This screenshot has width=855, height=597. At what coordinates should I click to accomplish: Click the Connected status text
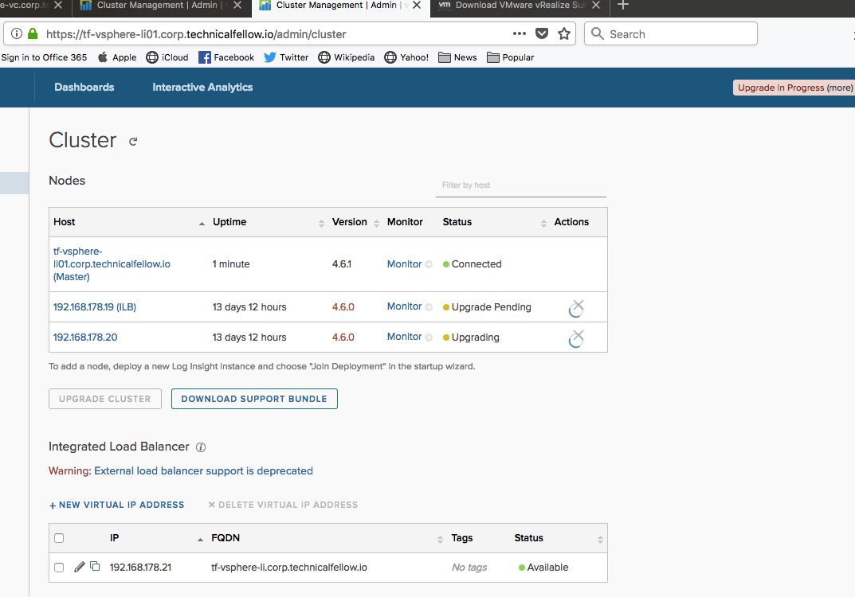point(477,264)
